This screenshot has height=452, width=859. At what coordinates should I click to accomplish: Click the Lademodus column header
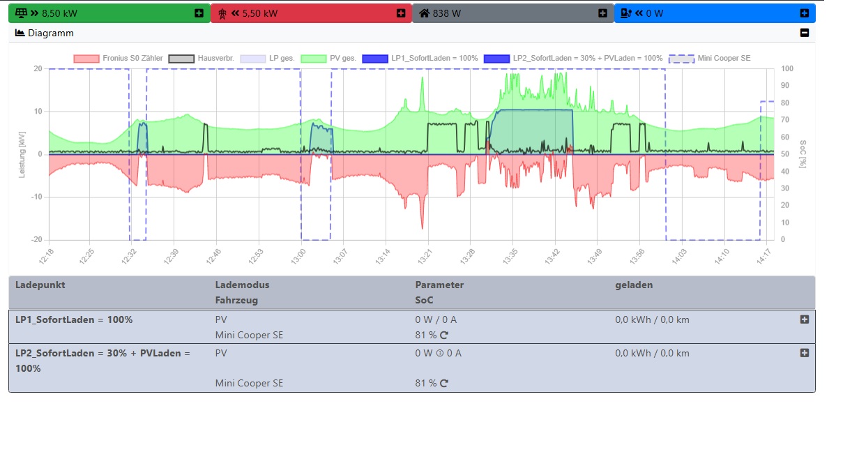click(242, 285)
